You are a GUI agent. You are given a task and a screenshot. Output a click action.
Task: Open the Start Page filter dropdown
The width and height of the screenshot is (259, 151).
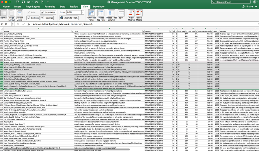187,32
